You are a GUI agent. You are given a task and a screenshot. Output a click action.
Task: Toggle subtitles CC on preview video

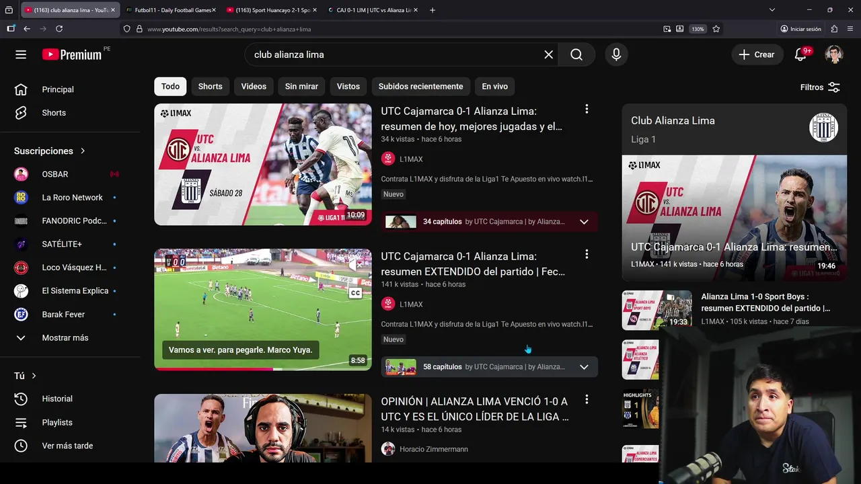point(355,293)
